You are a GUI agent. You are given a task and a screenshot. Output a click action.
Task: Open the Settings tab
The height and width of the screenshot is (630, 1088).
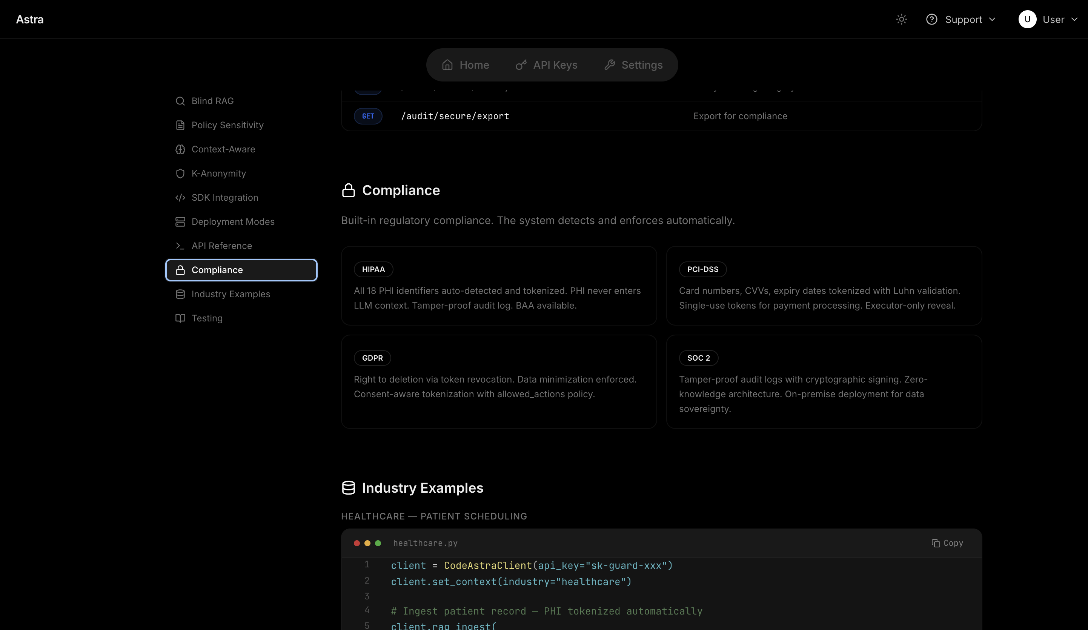click(633, 65)
